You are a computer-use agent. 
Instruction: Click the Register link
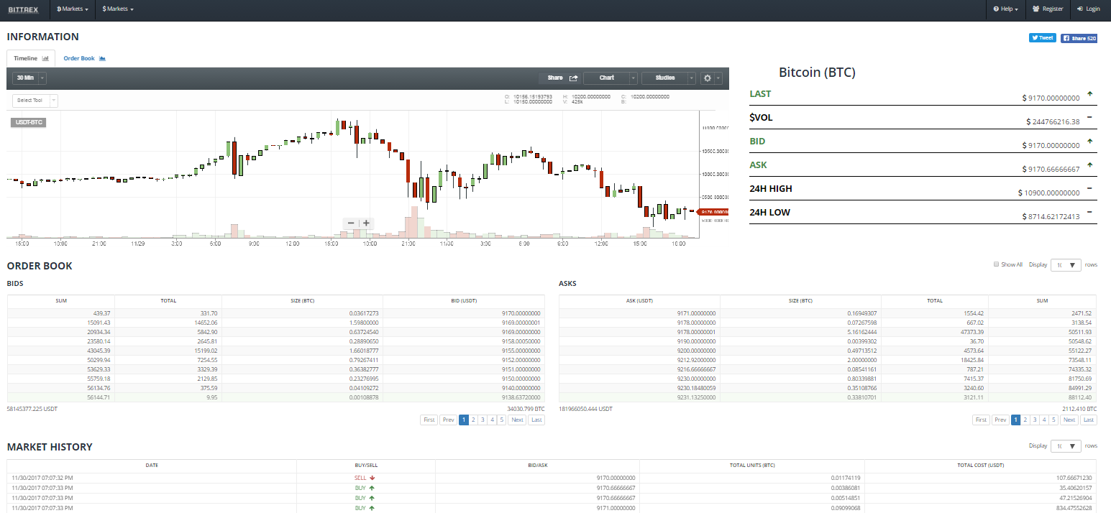pyautogui.click(x=1047, y=9)
